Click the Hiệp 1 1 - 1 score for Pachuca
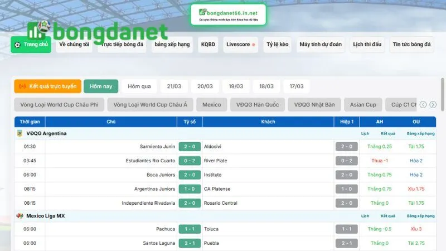This screenshot has width=446, height=251. (x=346, y=229)
